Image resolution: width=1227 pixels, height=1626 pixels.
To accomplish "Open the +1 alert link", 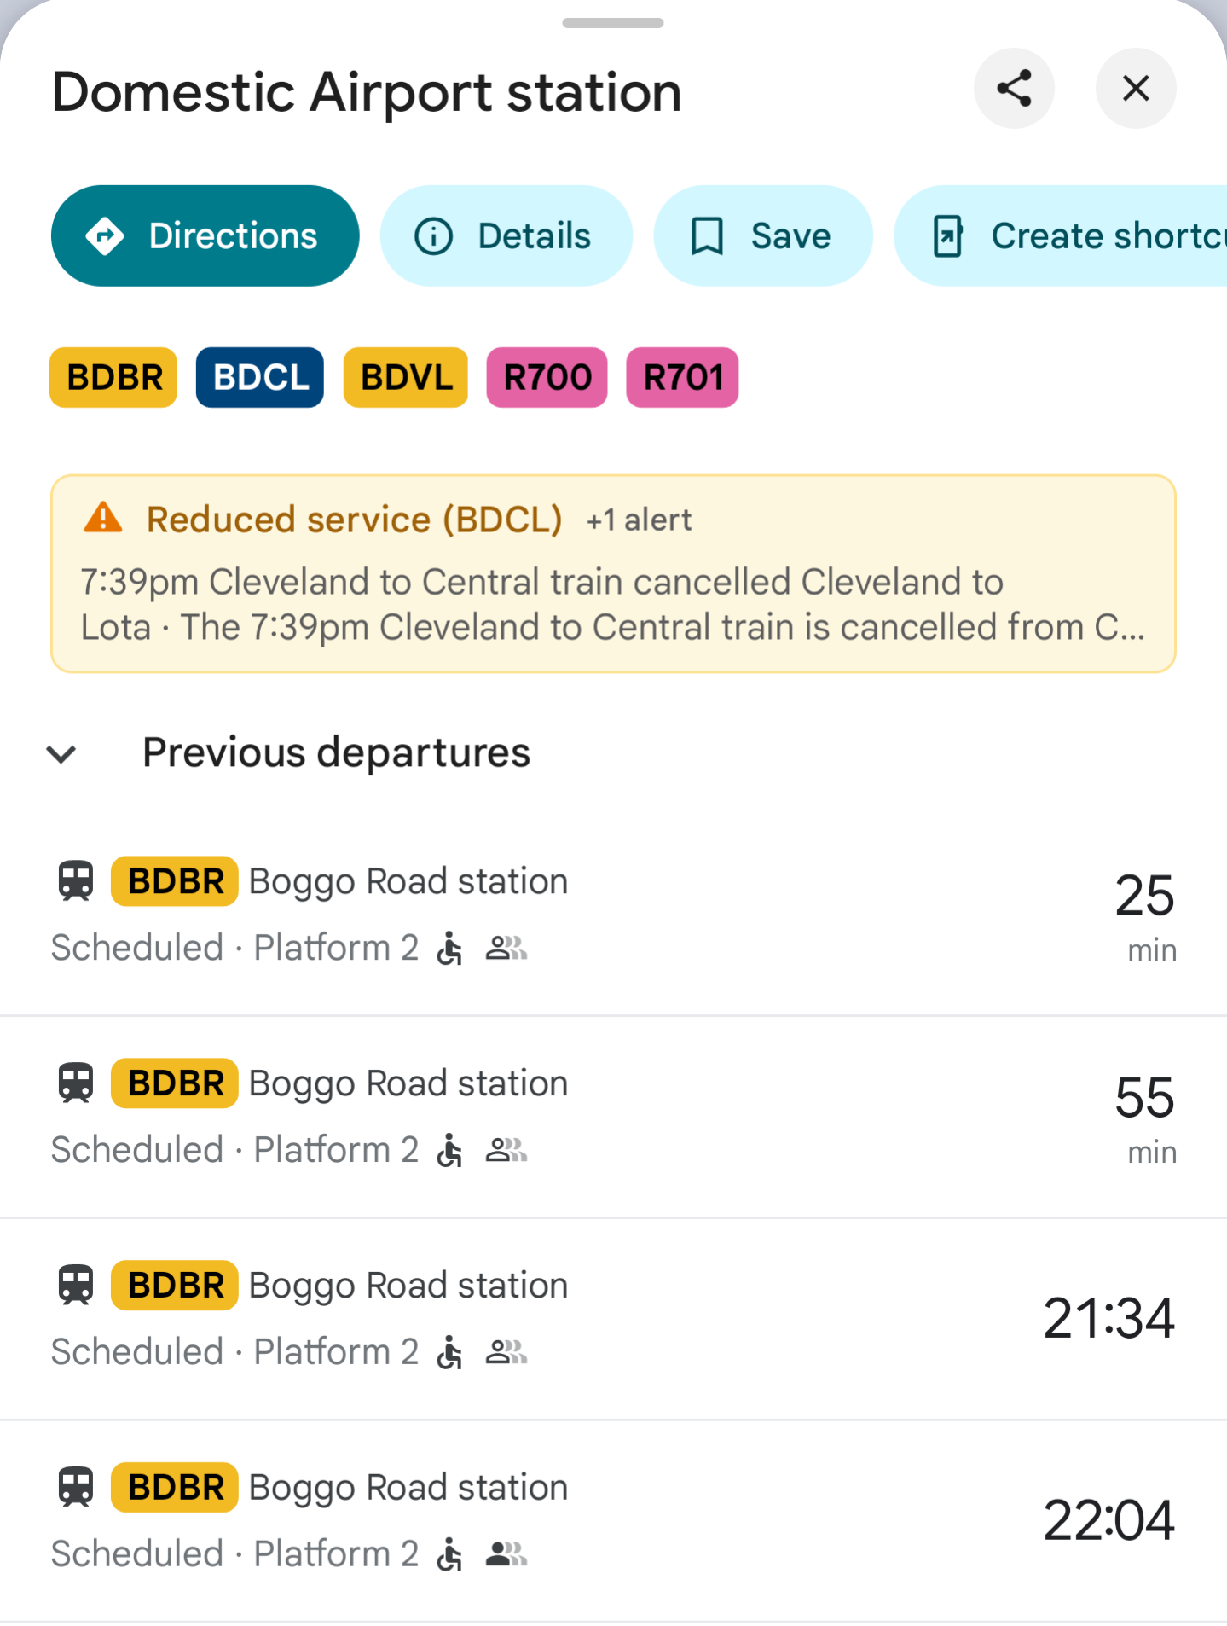I will [x=639, y=520].
